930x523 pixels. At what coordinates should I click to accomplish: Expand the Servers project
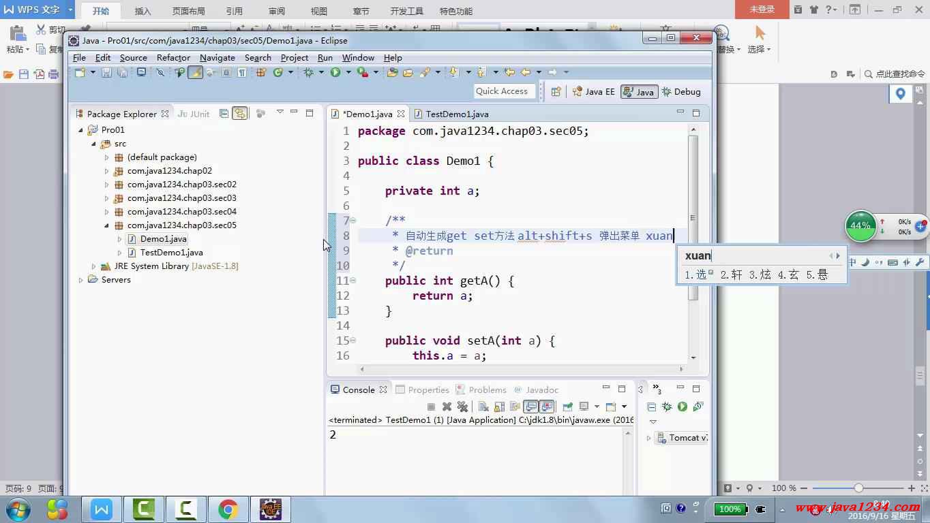81,280
